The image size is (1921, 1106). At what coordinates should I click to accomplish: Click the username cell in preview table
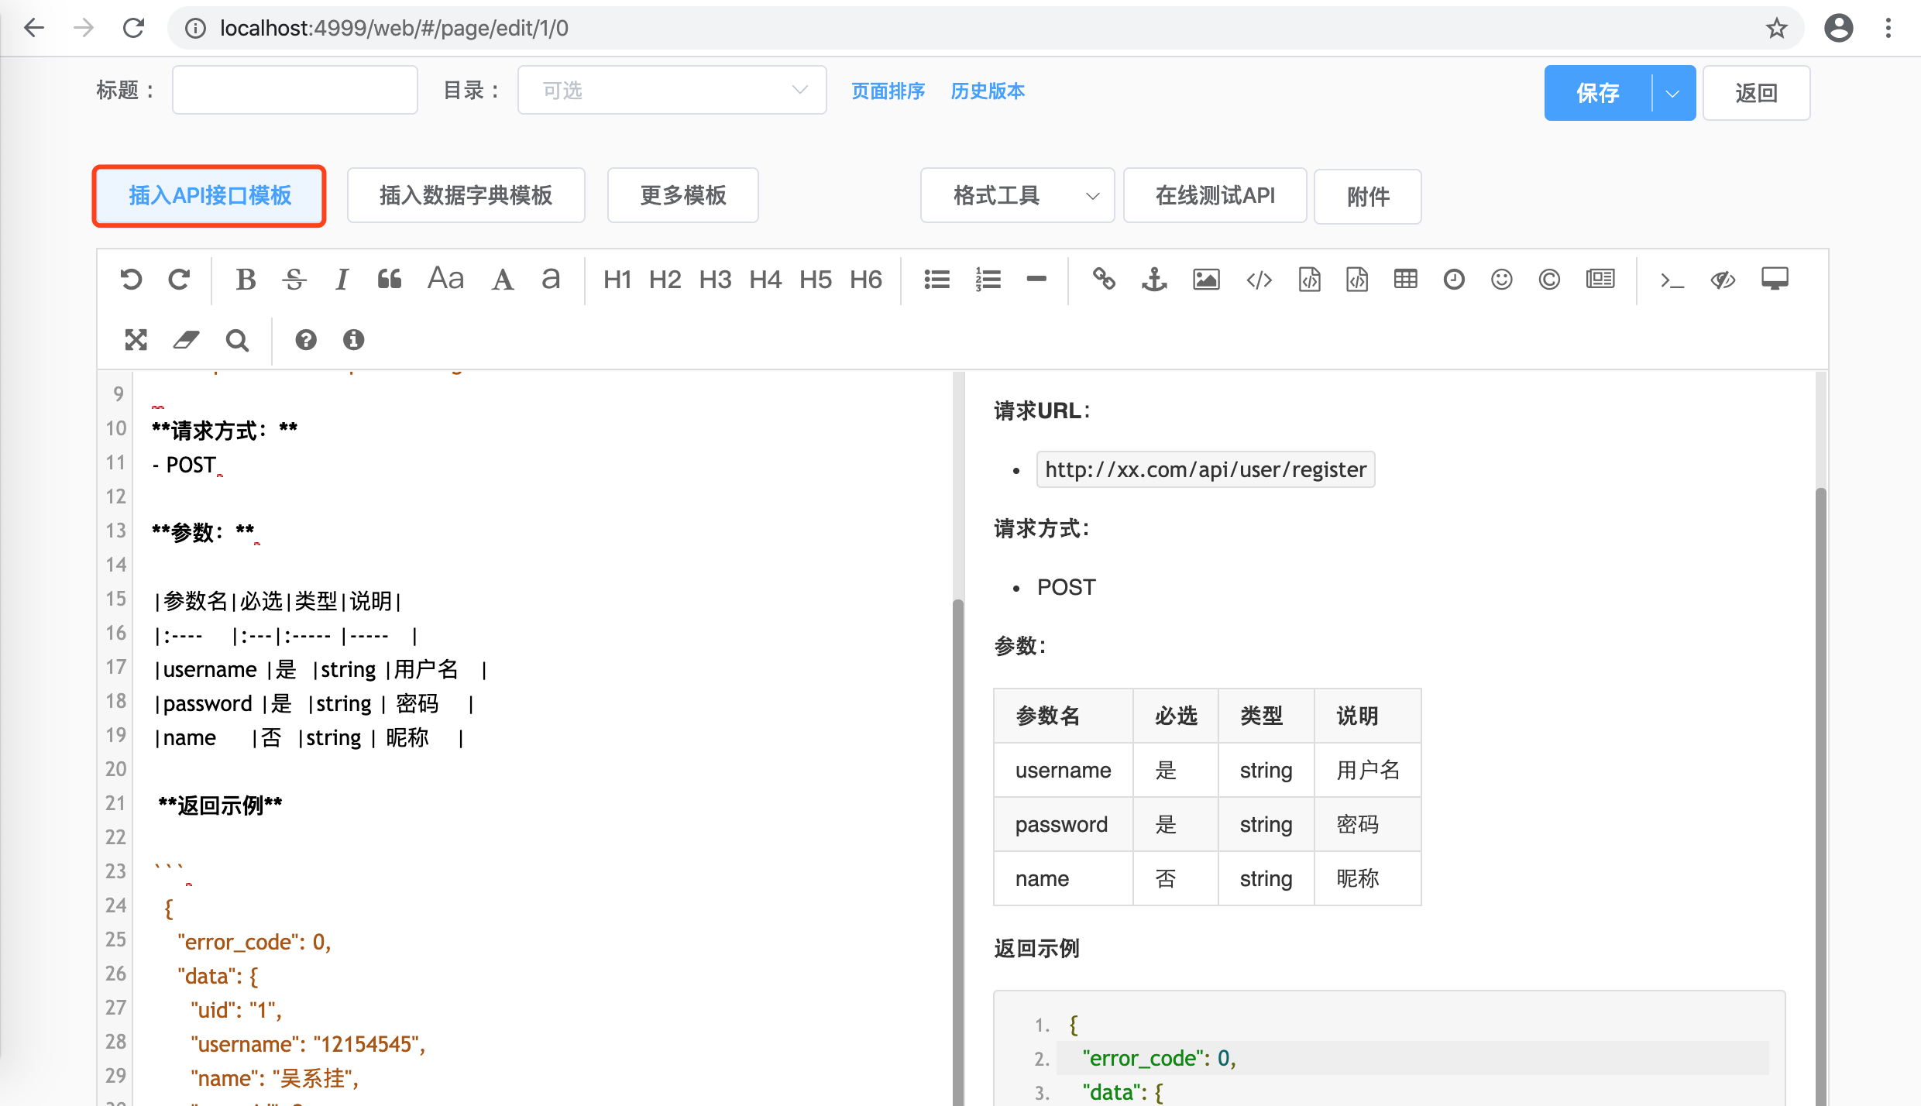pos(1063,770)
